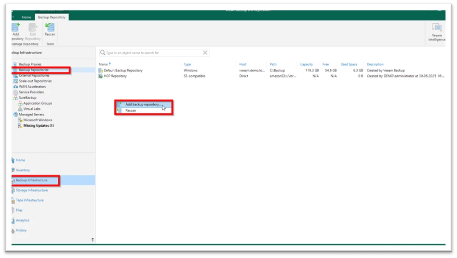
Task: Sort by the Path column header
Action: [x=273, y=64]
